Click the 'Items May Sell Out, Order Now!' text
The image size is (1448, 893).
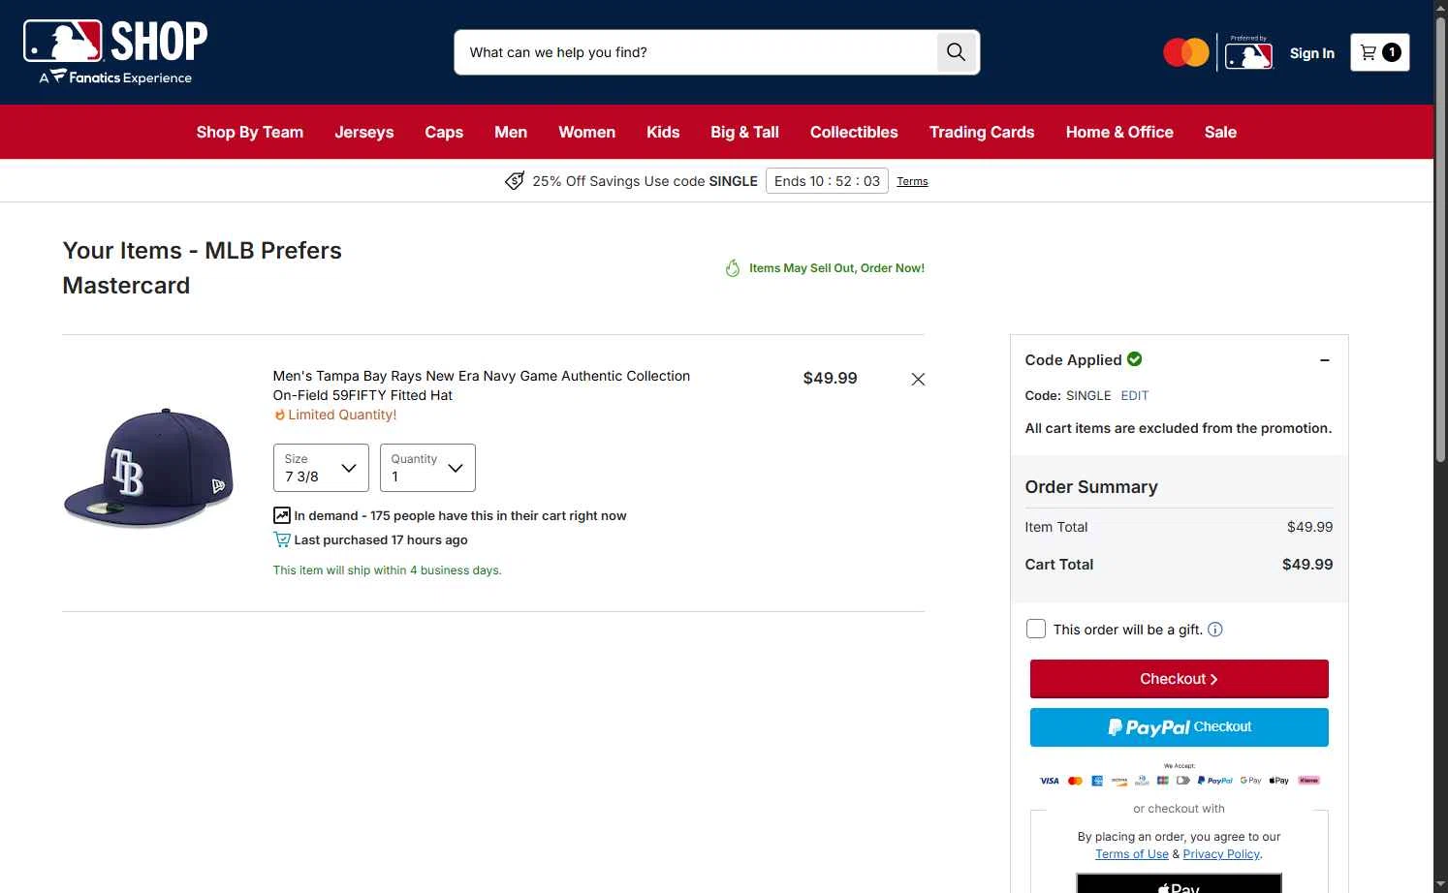[x=836, y=268]
